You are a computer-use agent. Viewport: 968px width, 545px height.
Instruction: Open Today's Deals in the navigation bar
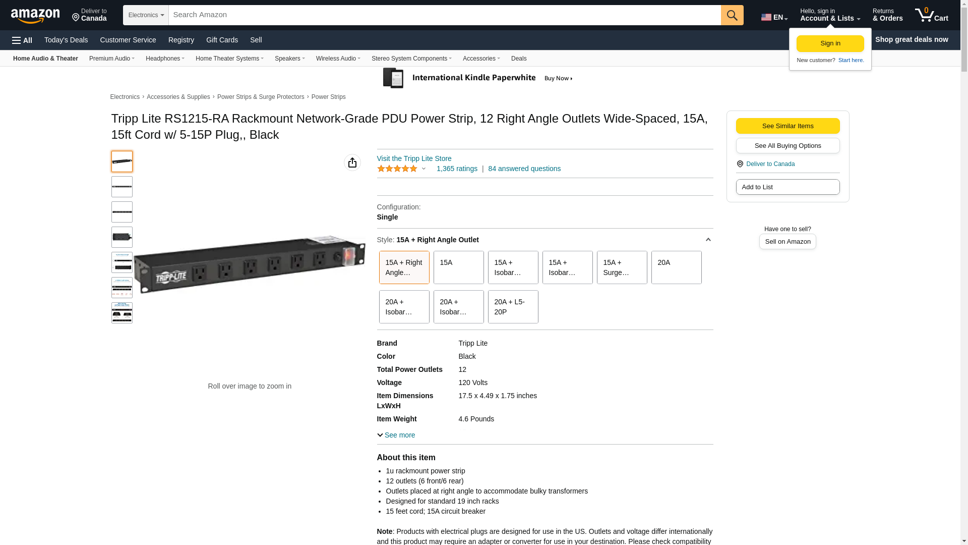click(66, 40)
